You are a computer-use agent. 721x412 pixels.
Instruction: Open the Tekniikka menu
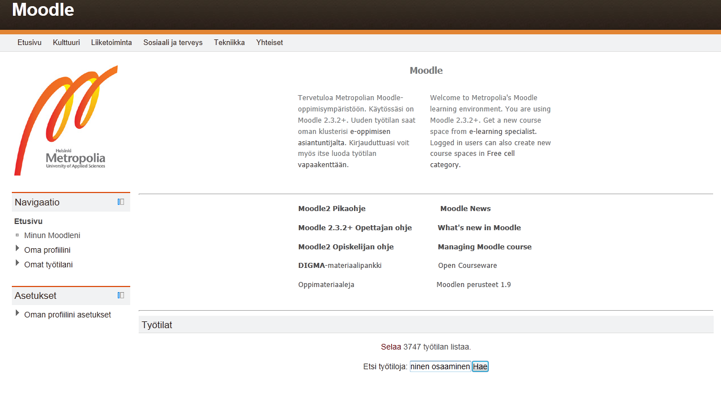tap(229, 43)
